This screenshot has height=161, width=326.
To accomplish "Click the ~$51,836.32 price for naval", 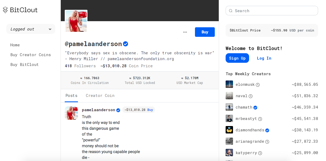I will click(x=305, y=96).
